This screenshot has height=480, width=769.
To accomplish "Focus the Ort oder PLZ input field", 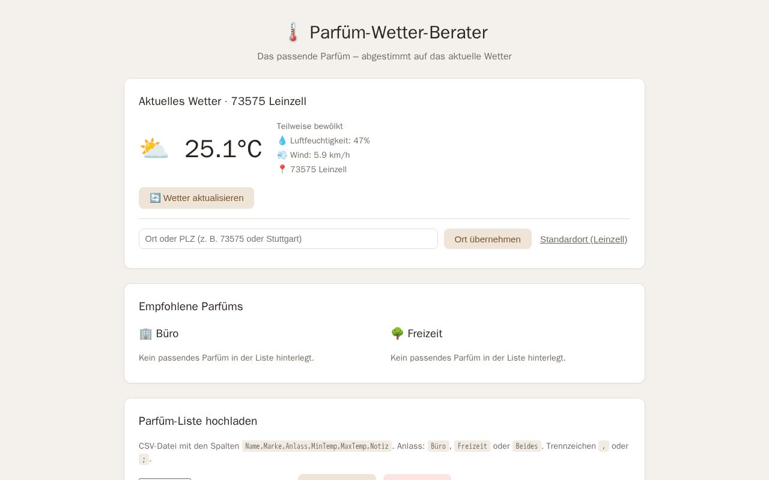I will (288, 239).
